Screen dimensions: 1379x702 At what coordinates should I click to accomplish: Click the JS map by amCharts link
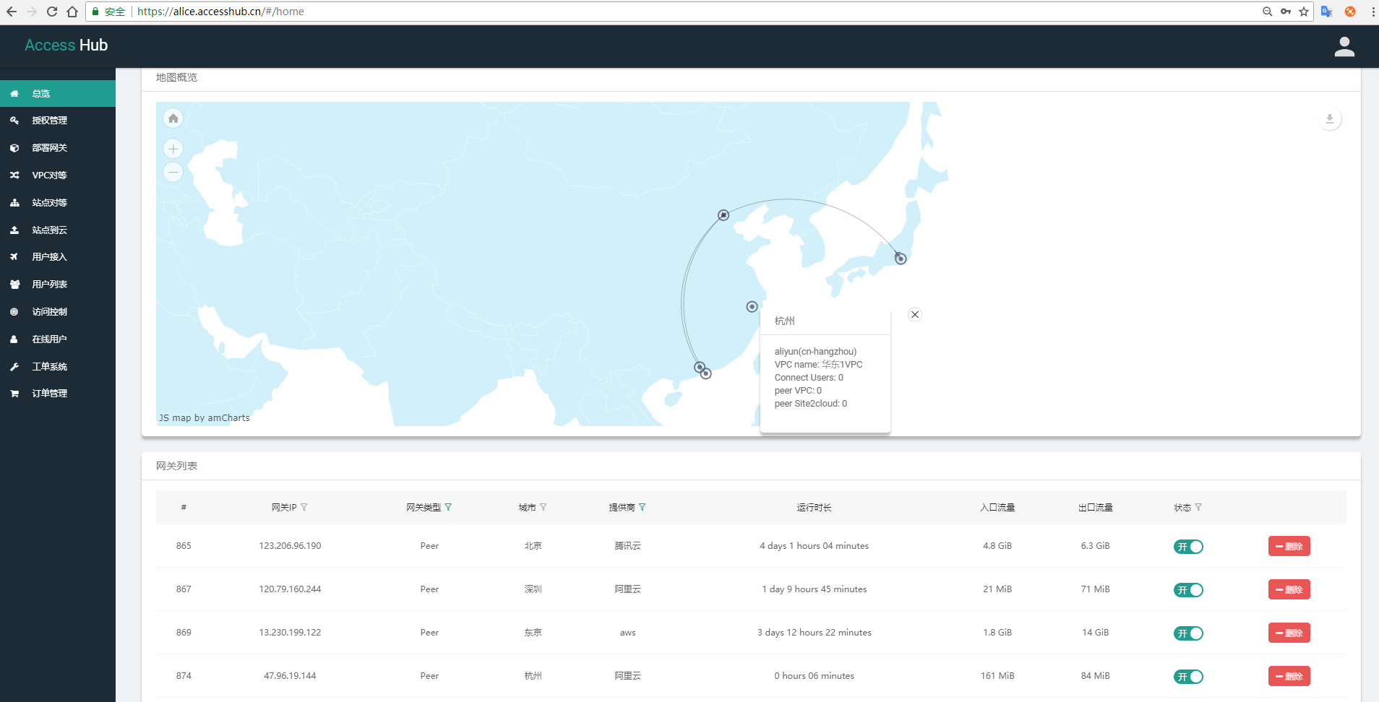(205, 418)
